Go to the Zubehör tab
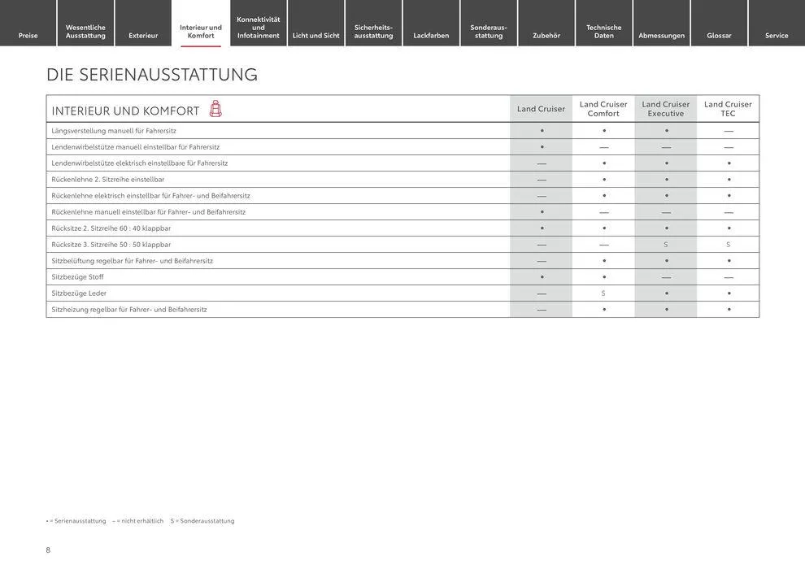The width and height of the screenshot is (805, 569). pyautogui.click(x=546, y=35)
